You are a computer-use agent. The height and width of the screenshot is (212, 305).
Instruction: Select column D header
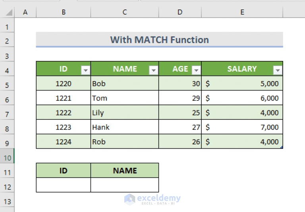180,12
